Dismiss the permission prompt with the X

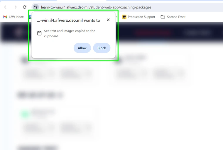click(x=108, y=20)
